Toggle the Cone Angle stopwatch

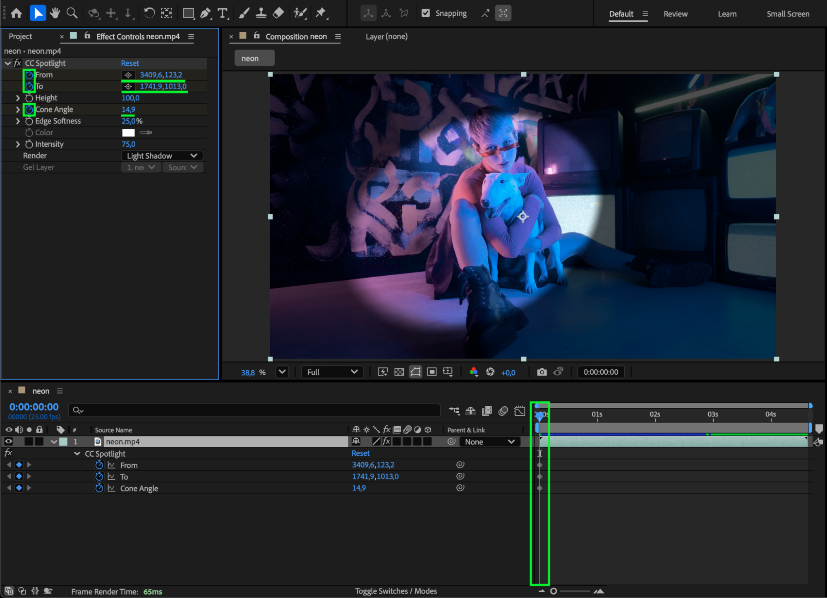click(29, 110)
